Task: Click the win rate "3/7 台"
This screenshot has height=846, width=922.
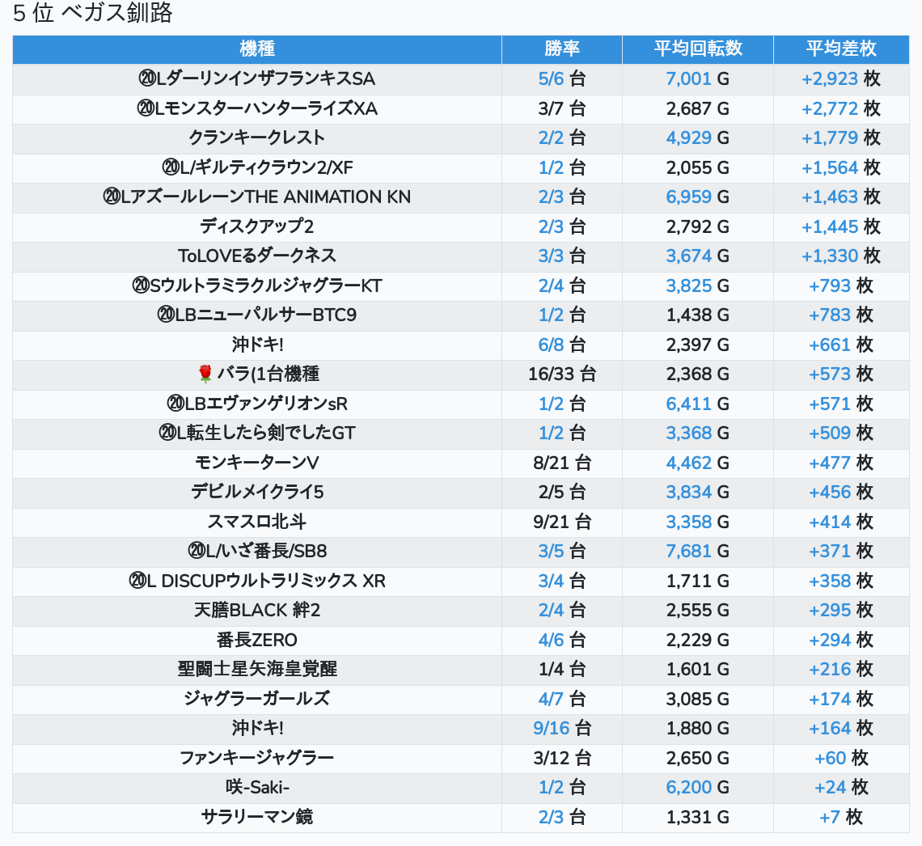Action: coord(562,108)
